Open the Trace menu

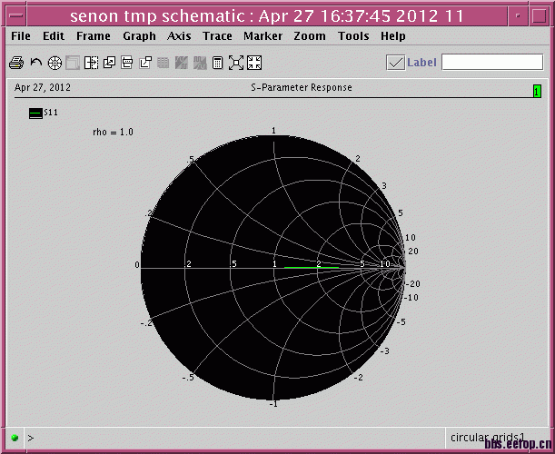coord(217,36)
